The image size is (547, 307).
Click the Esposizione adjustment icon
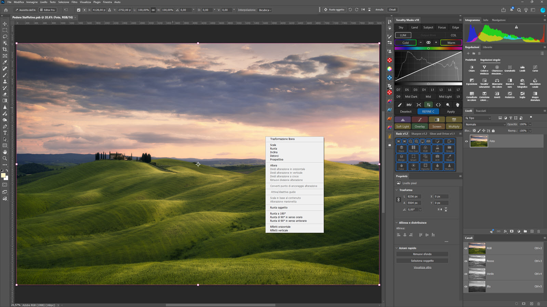pos(472,82)
